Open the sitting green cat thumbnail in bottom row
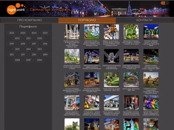 [x=72, y=124]
